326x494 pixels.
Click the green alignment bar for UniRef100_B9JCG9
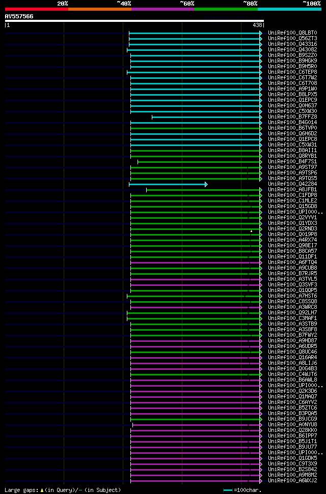point(196,420)
